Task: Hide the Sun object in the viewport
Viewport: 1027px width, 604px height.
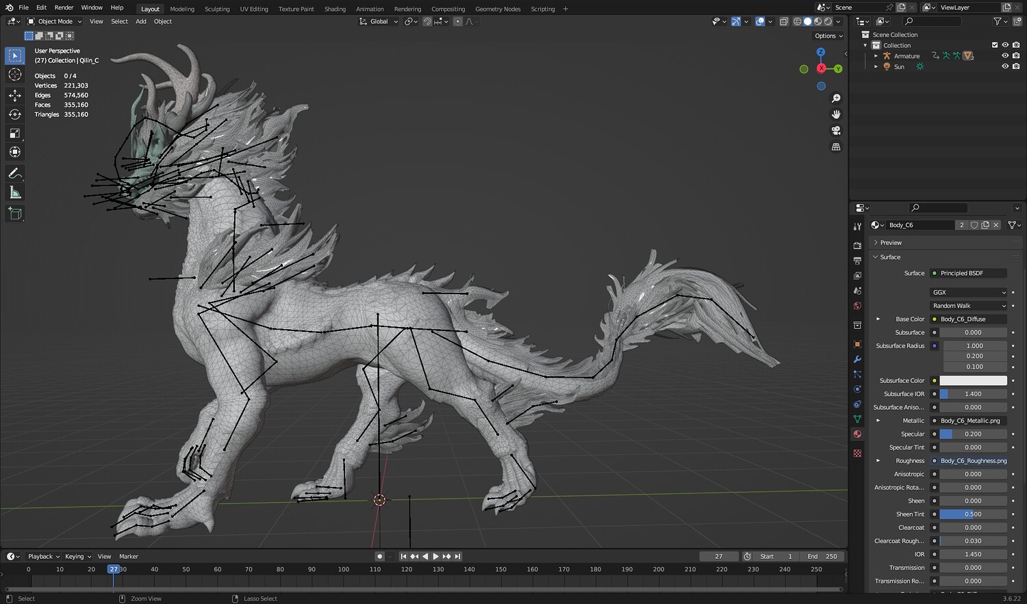Action: 1005,66
